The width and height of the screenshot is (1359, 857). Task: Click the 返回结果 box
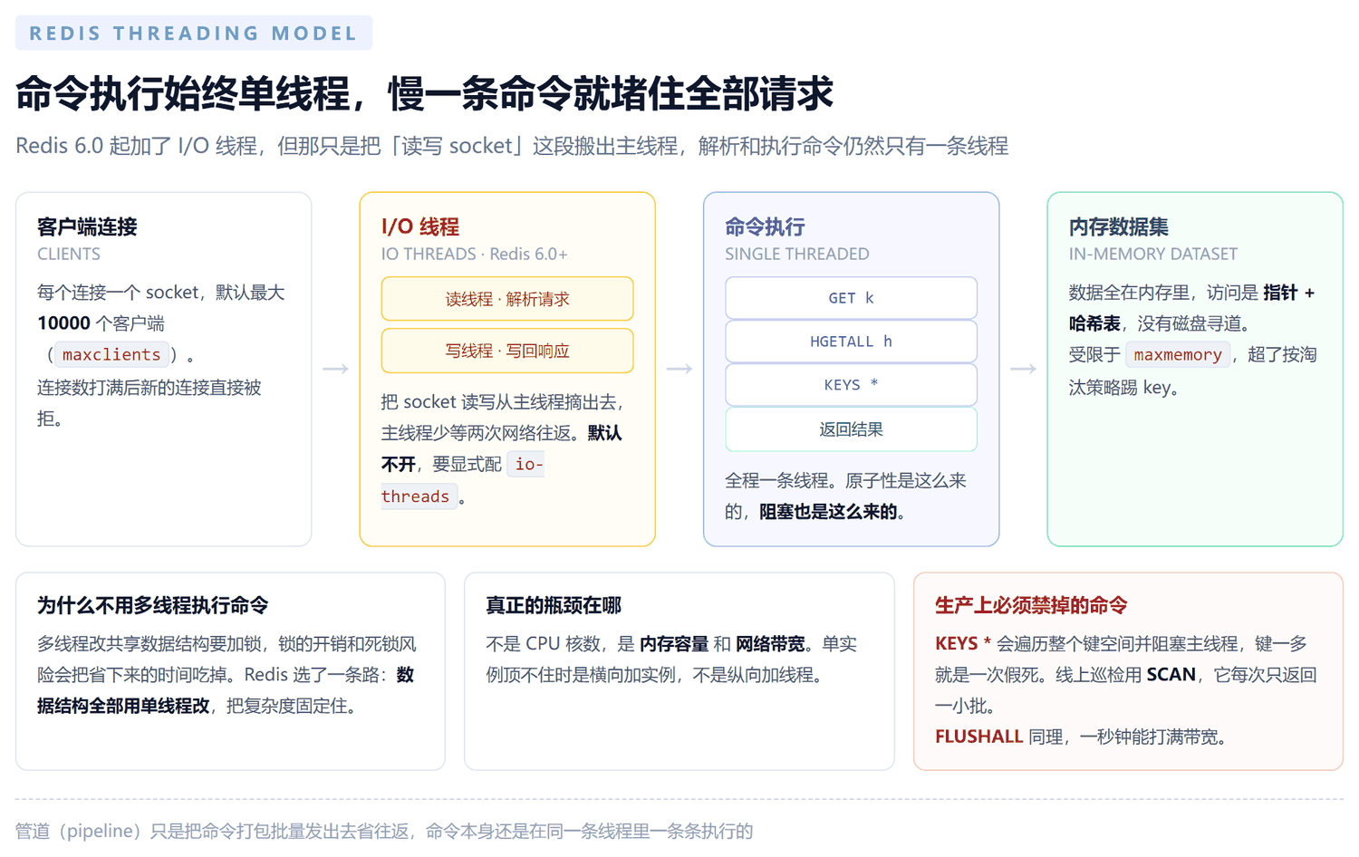tap(851, 429)
